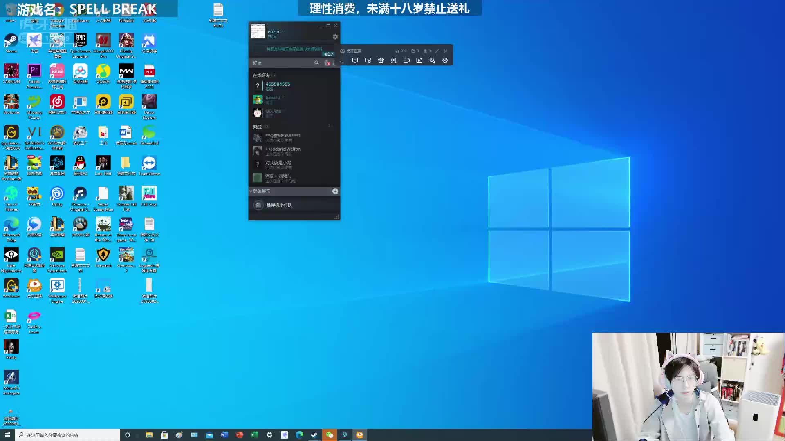Screen dimensions: 785x441
Task: Open Huya broadcast settings gear
Action: point(445,60)
